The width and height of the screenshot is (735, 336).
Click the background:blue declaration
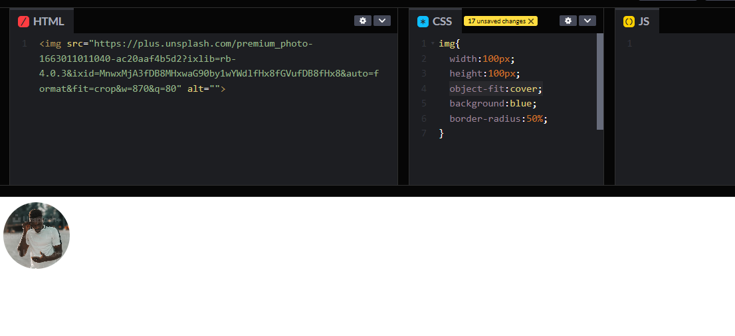(492, 104)
